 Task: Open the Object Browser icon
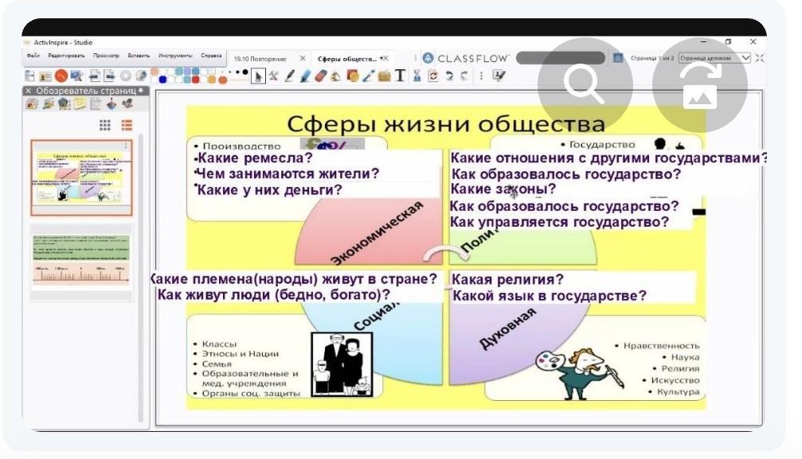(64, 103)
